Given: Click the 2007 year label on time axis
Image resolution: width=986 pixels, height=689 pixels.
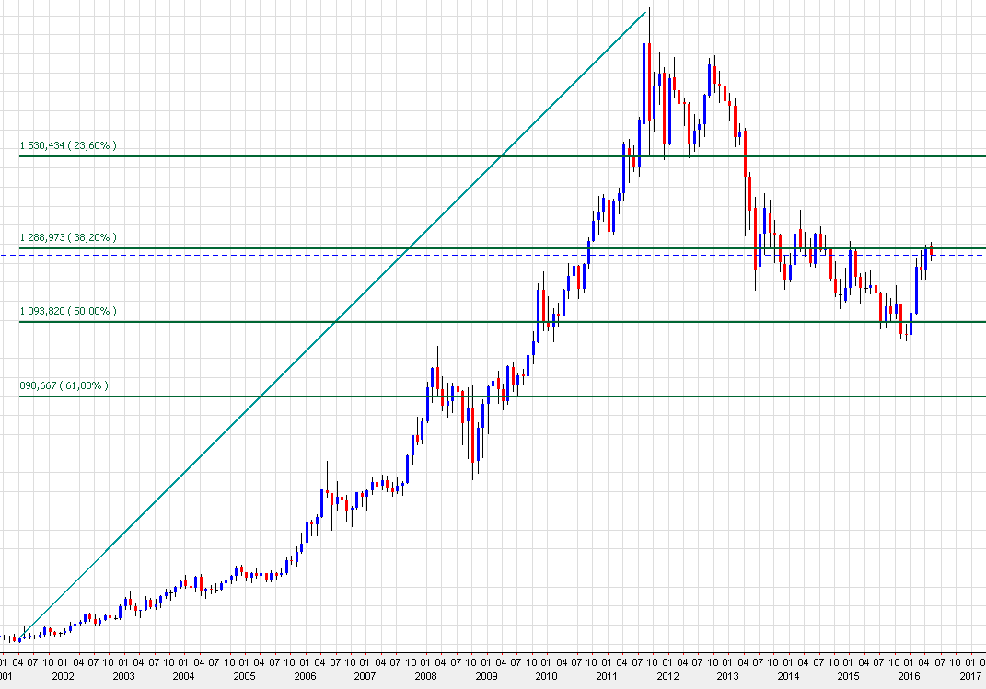Looking at the screenshot, I should [365, 676].
